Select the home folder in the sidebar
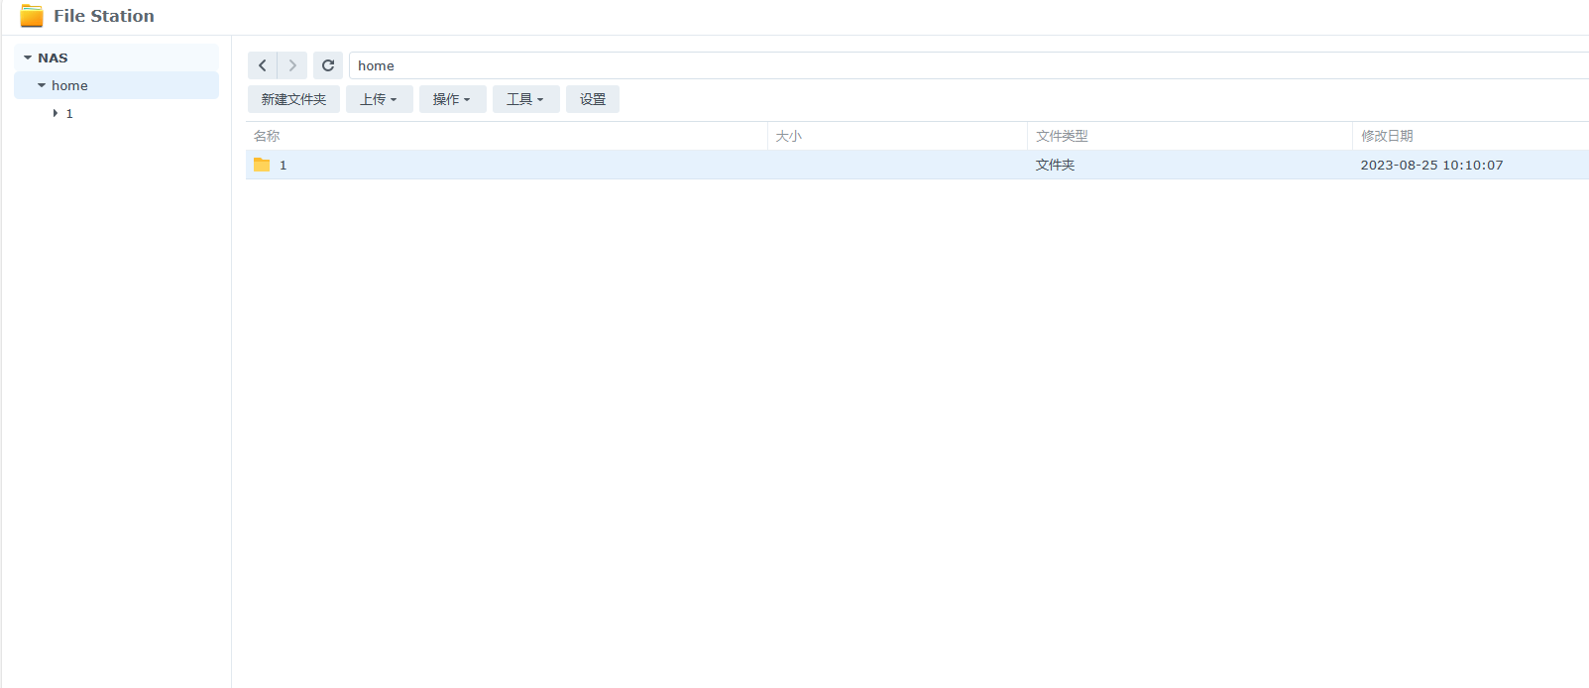 pos(69,86)
